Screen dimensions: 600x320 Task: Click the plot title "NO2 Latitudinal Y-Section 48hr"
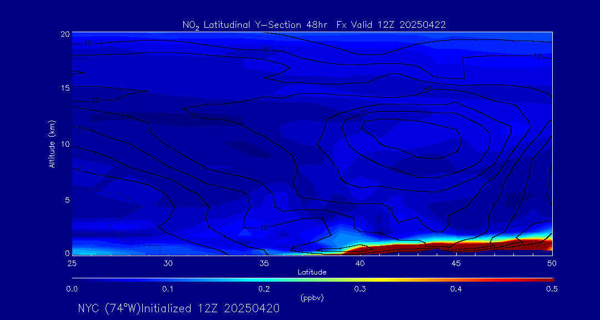pyautogui.click(x=256, y=25)
